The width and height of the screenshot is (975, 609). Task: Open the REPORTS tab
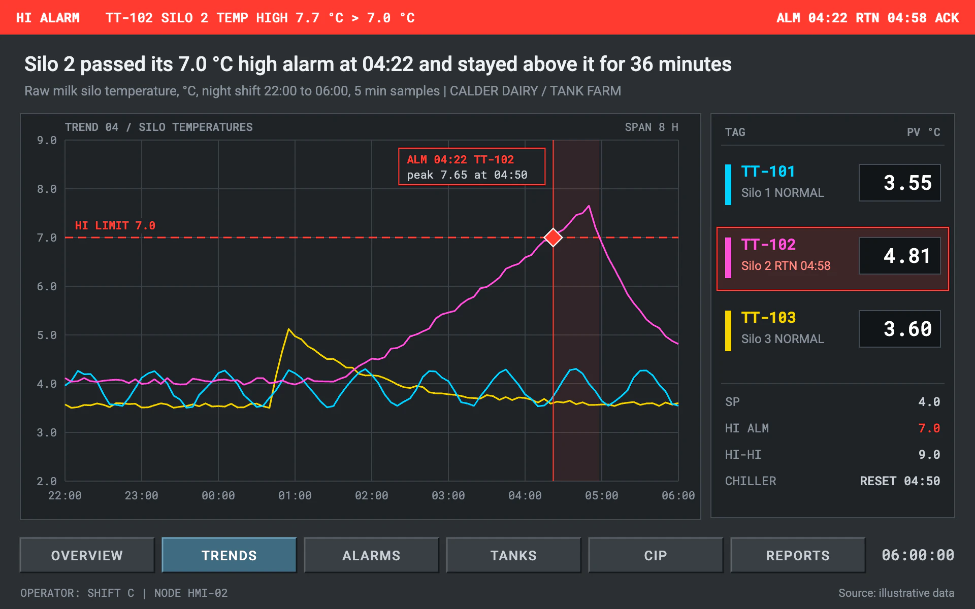click(798, 555)
